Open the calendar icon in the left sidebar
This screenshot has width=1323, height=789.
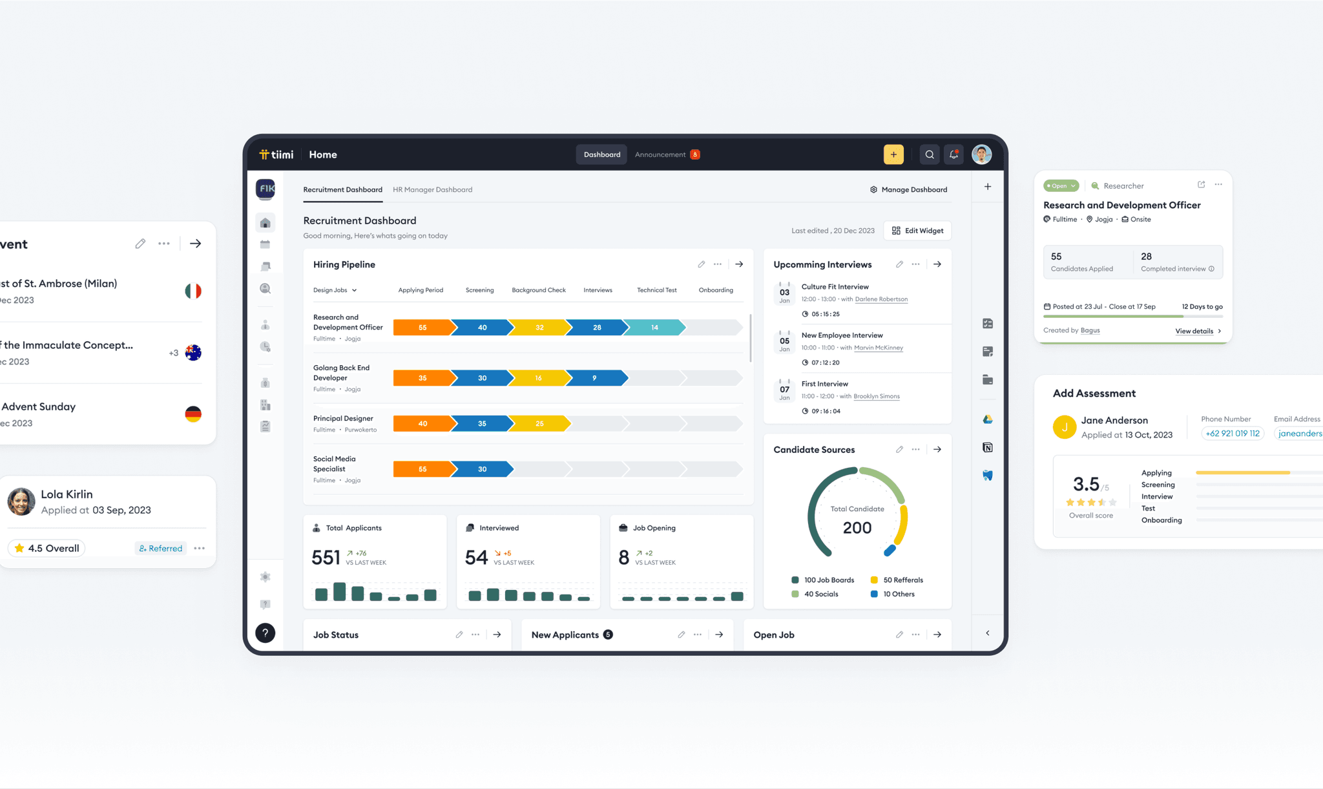[x=265, y=244]
